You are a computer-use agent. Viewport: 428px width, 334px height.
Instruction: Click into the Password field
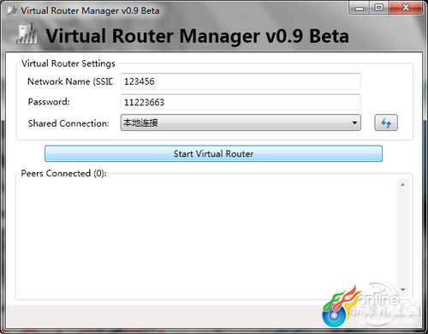241,102
